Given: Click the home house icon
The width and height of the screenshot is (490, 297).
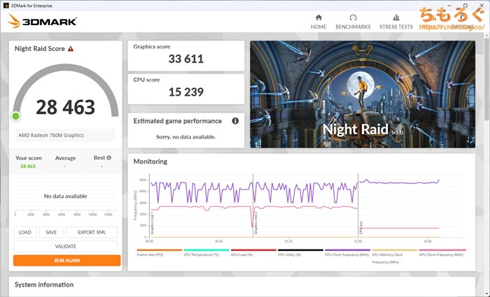Looking at the screenshot, I should pyautogui.click(x=318, y=17).
